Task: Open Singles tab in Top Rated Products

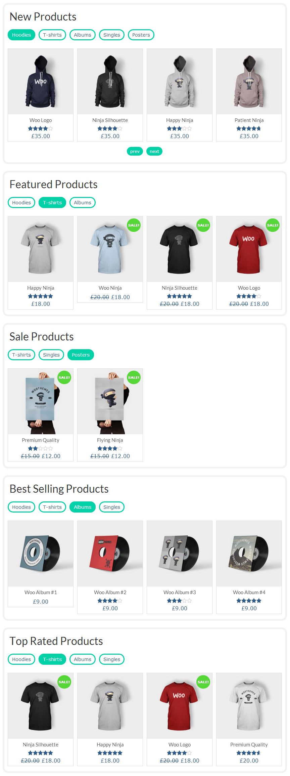Action: point(112,659)
